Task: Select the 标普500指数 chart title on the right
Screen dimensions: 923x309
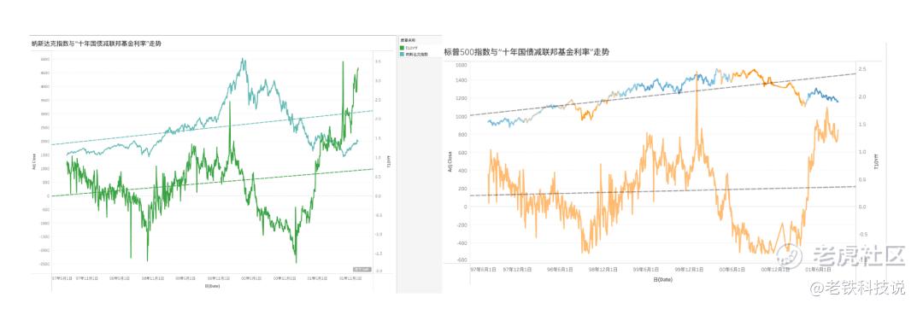Action: tap(526, 52)
